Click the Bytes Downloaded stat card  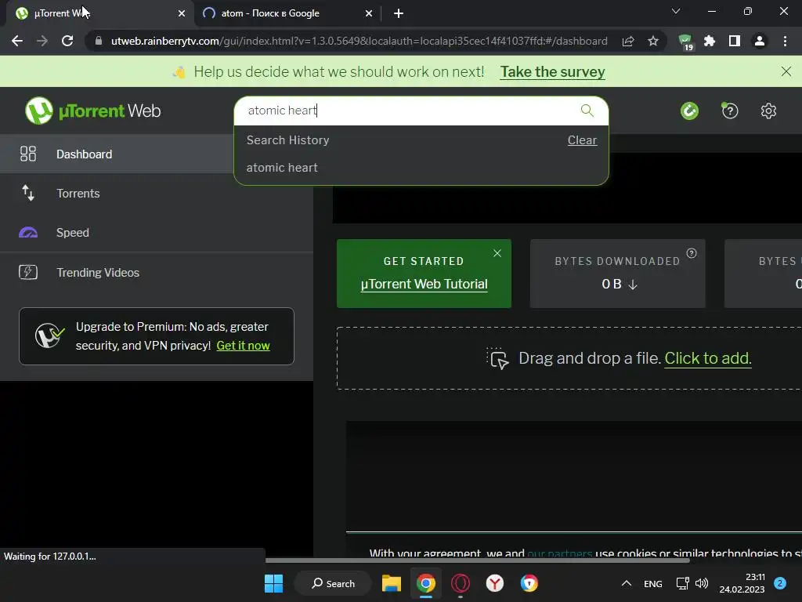point(617,274)
